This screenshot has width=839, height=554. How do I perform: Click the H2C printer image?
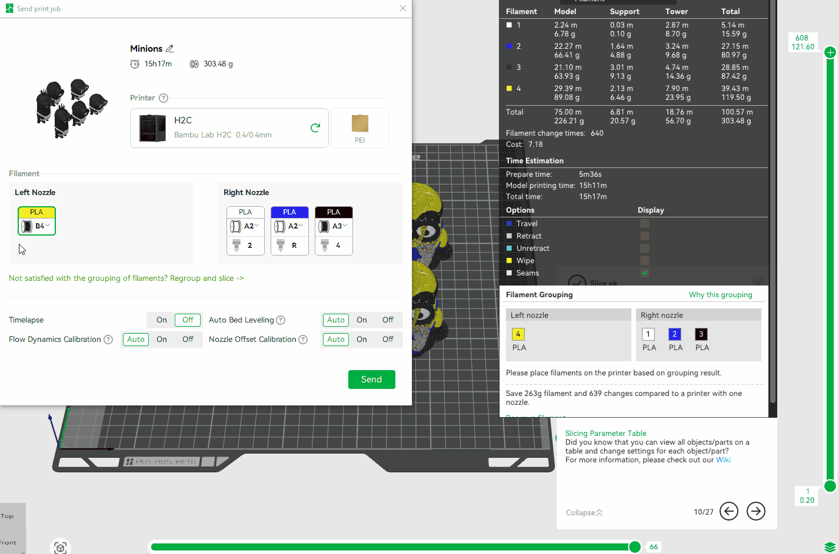(152, 128)
